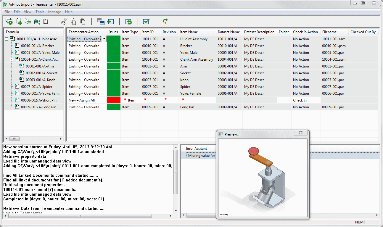Click the green undo arrow icon
The image size is (383, 227).
coord(128,21)
